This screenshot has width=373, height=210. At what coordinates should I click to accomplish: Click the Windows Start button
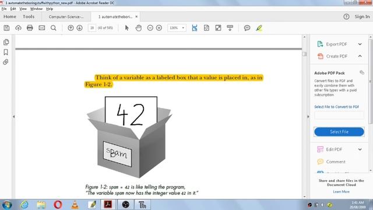[x=7, y=205]
